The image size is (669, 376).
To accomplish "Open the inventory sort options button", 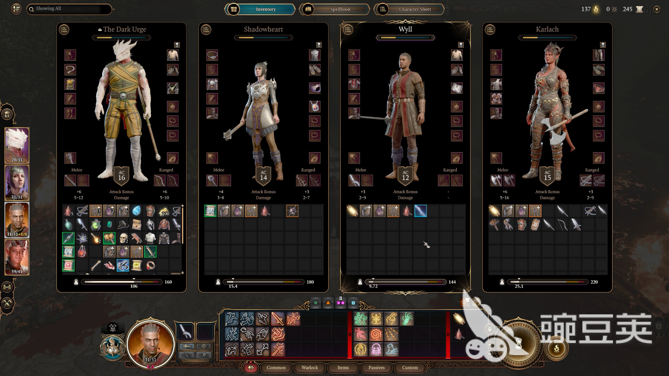I will click(x=16, y=9).
